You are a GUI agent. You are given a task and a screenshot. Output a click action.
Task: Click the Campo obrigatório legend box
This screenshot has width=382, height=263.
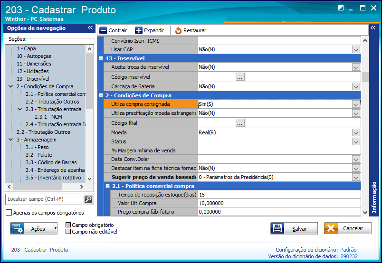68,225
